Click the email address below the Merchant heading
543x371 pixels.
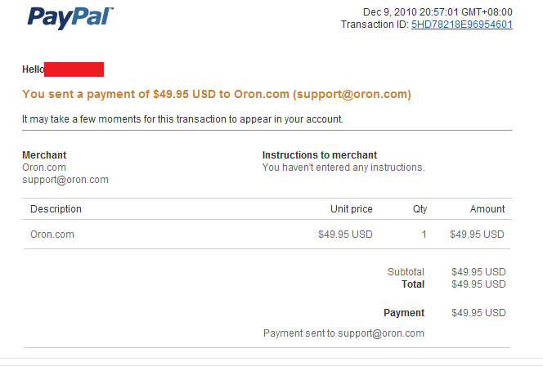(x=65, y=180)
